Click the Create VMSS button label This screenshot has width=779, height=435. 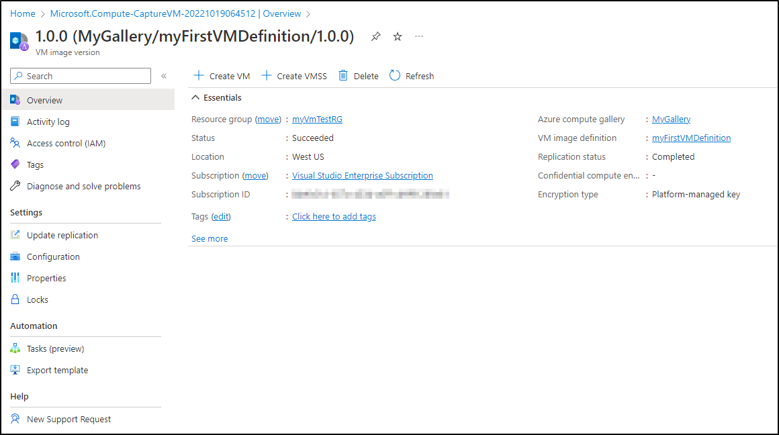coord(302,76)
